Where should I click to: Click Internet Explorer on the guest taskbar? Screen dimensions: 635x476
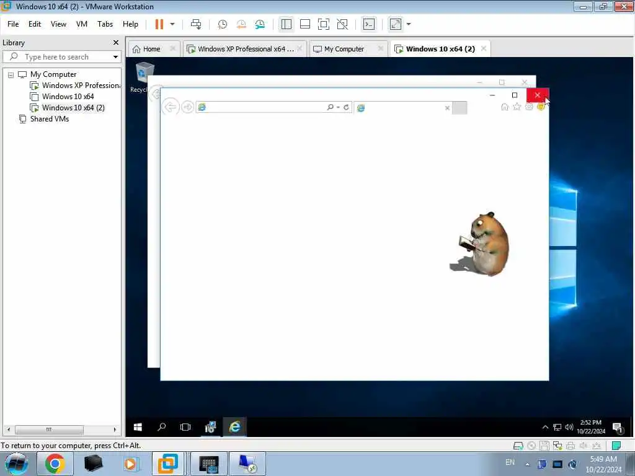pyautogui.click(x=234, y=427)
